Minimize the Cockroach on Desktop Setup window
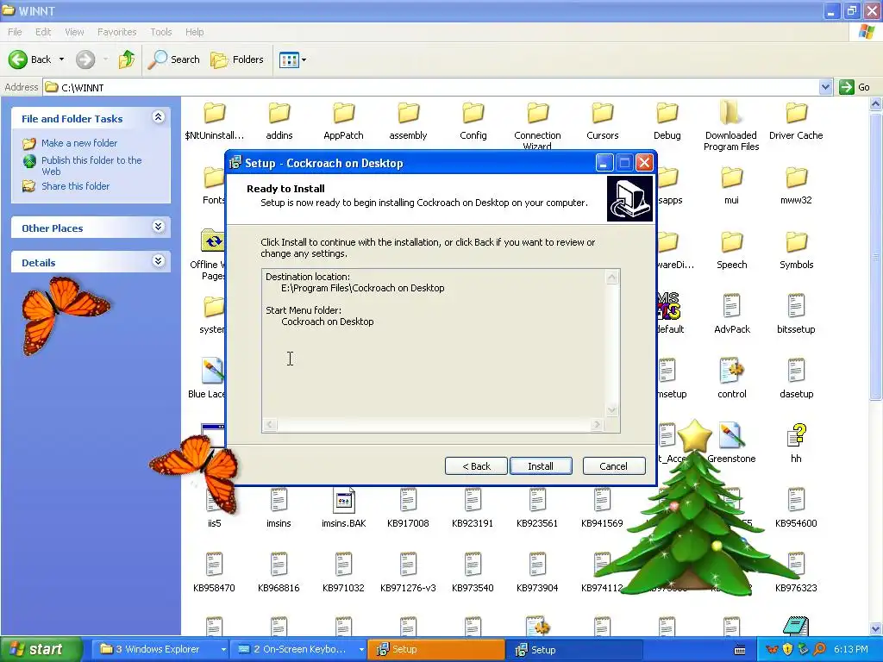Image resolution: width=883 pixels, height=662 pixels. [604, 163]
